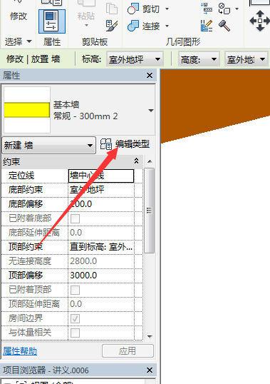This screenshot has width=270, height=384.
Task: Open the 高度 dropdown in options bar
Action: pos(199,59)
